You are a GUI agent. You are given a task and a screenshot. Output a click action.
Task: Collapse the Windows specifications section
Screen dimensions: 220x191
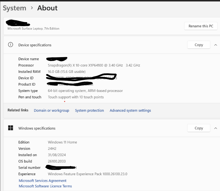(x=216, y=128)
